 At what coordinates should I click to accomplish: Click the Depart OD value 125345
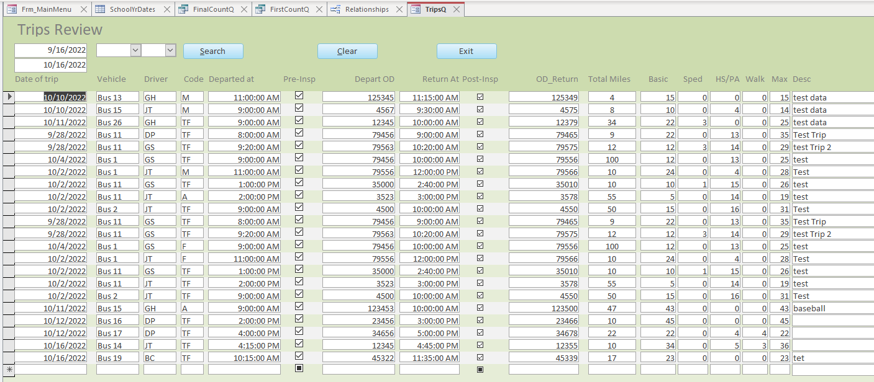pos(359,97)
